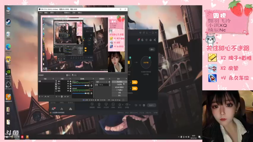Image resolution: width=253 pixels, height=142 pixels.
Task: Open the transition properties gear icon
Action: pyautogui.click(x=109, y=82)
